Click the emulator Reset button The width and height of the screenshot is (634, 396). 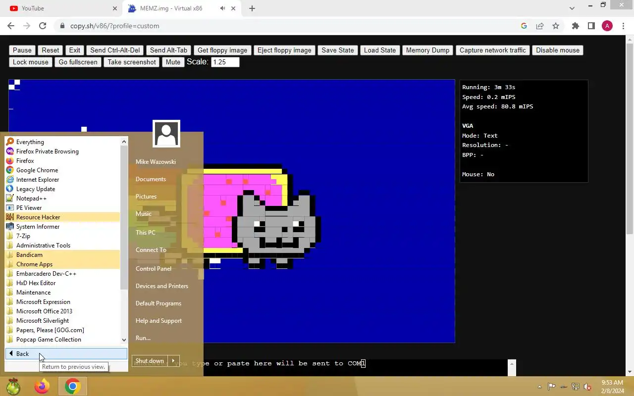51,50
